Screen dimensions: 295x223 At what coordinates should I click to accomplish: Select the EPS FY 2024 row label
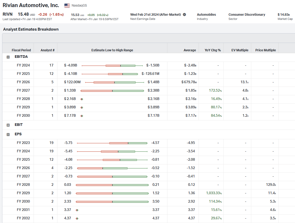[x=23, y=151]
